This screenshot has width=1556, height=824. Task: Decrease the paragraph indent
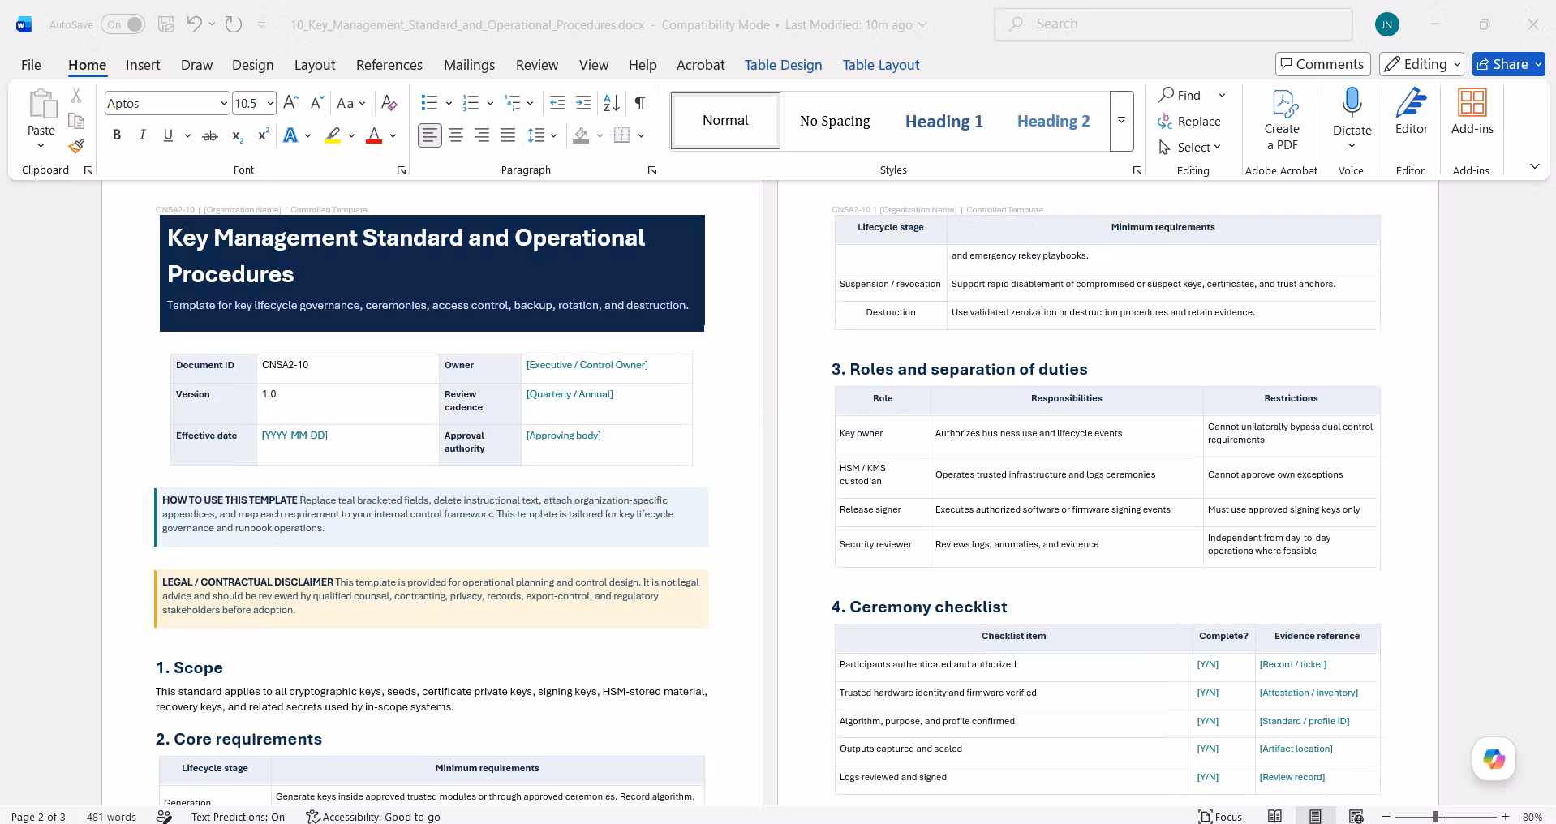(557, 103)
